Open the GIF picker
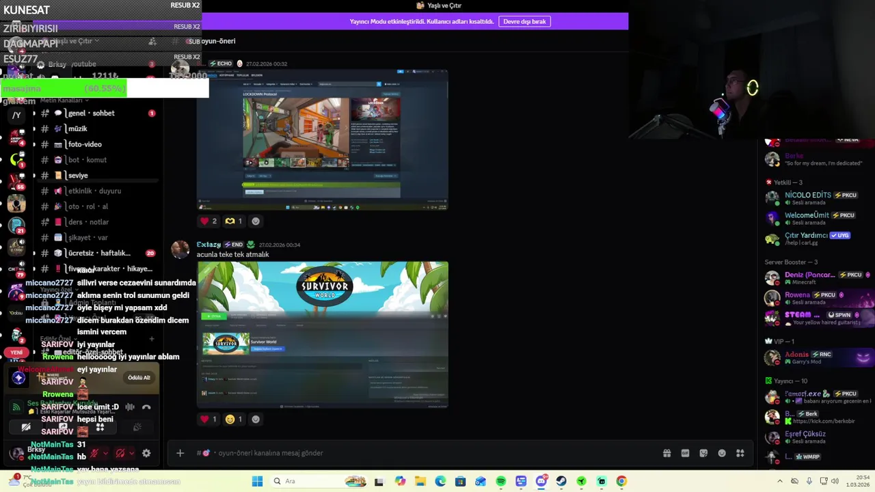Image resolution: width=875 pixels, height=492 pixels. (x=685, y=453)
